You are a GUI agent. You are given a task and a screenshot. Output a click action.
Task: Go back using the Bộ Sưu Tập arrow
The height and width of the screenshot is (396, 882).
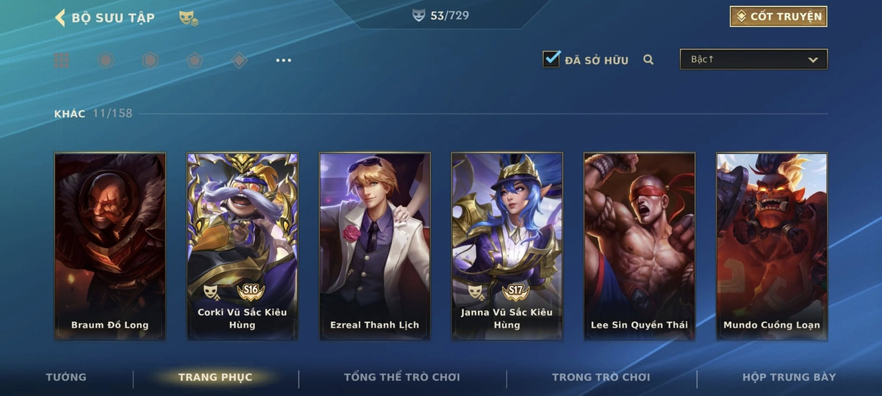point(60,18)
